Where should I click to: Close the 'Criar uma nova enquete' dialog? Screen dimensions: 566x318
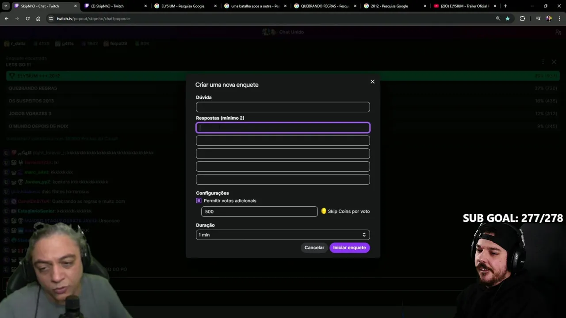coord(372,82)
